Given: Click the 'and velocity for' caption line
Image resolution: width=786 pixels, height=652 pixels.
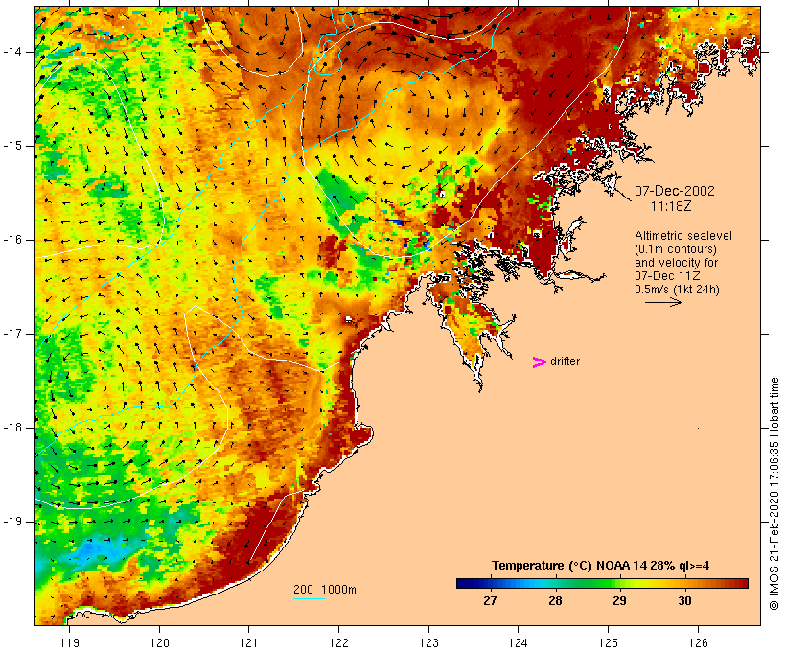Looking at the screenshot, I should pos(676,263).
